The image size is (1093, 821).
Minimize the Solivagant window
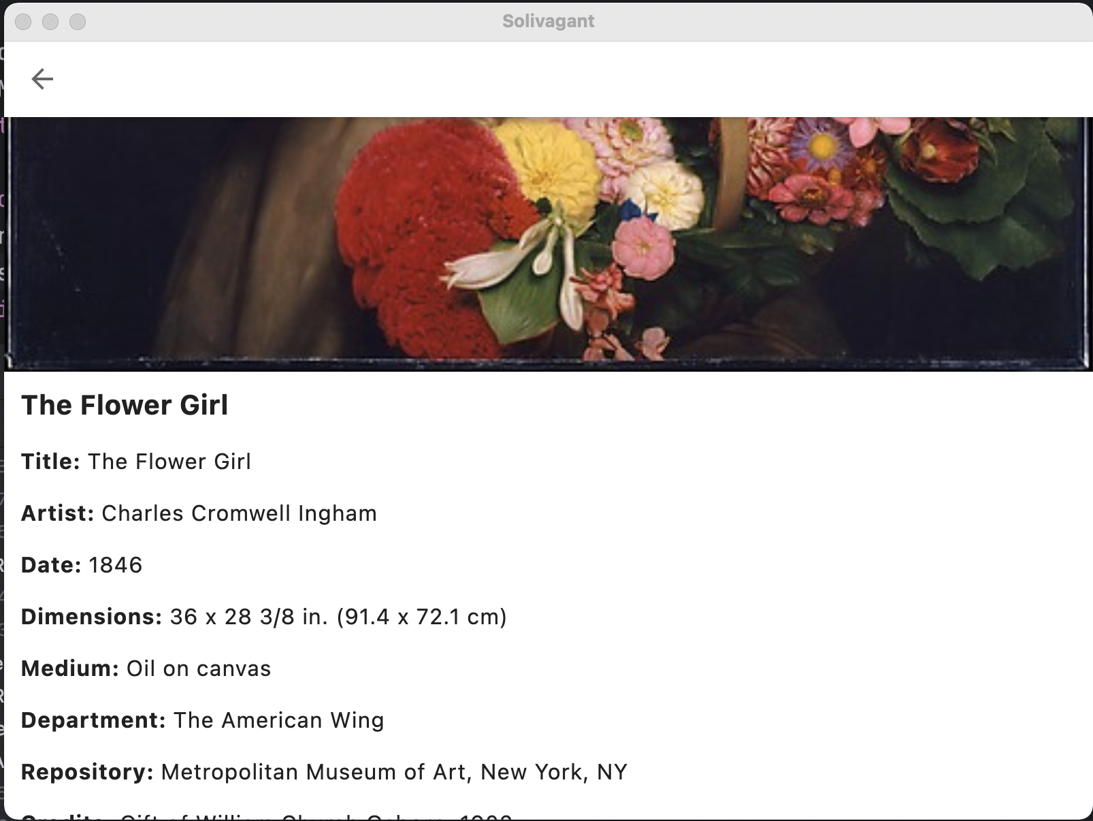tap(50, 22)
